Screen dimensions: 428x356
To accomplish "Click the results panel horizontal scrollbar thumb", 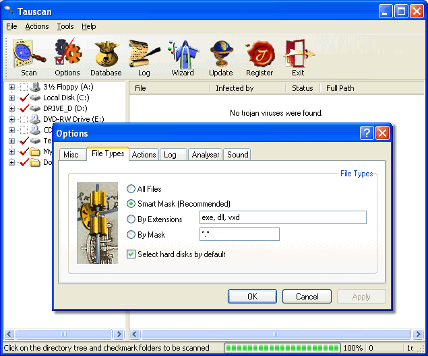I will pos(276,334).
